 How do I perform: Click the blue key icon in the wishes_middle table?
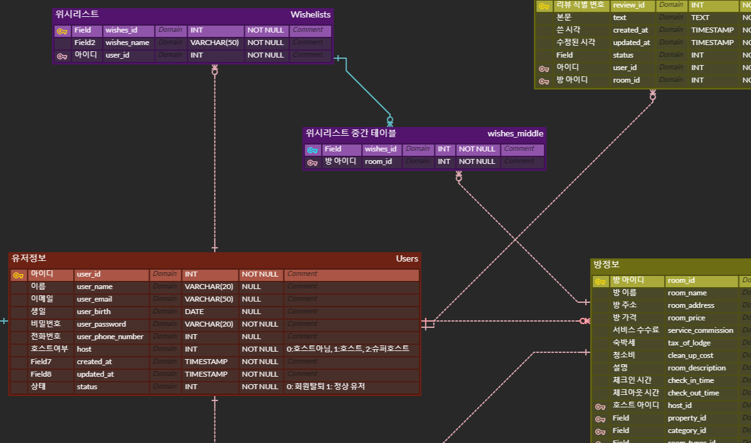pyautogui.click(x=312, y=150)
